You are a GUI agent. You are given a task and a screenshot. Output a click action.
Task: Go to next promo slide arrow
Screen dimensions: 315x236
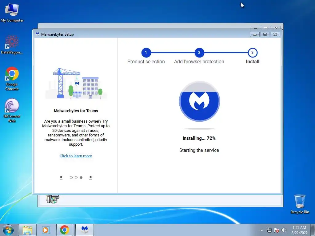(x=91, y=177)
